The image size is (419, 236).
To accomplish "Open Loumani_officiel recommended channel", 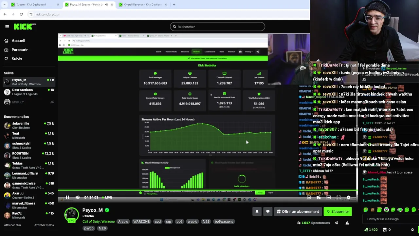I will (x=29, y=175).
